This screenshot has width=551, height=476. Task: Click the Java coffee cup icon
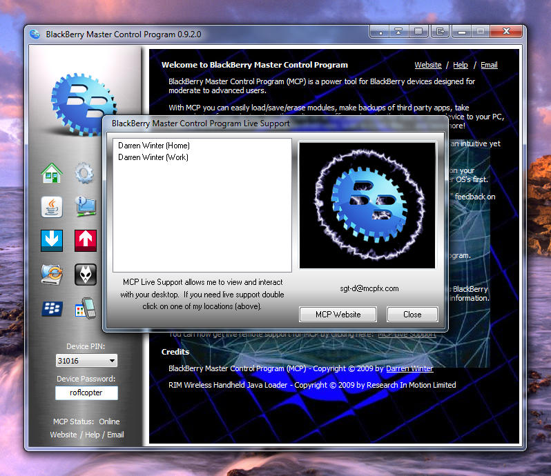pos(52,206)
